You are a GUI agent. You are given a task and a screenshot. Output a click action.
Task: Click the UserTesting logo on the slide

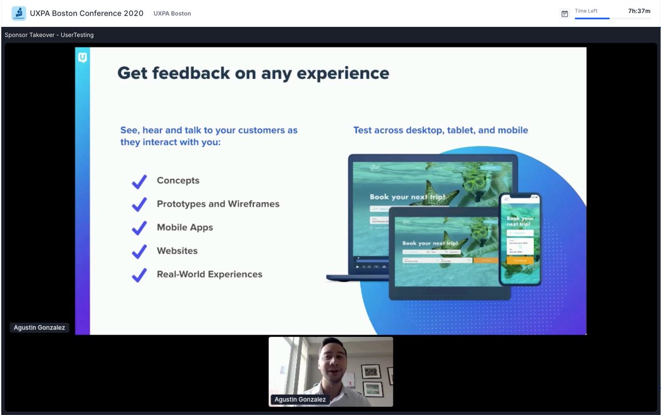[82, 57]
